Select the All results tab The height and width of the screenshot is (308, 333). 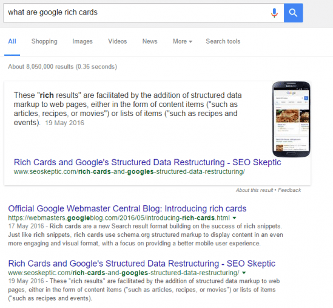coord(12,41)
